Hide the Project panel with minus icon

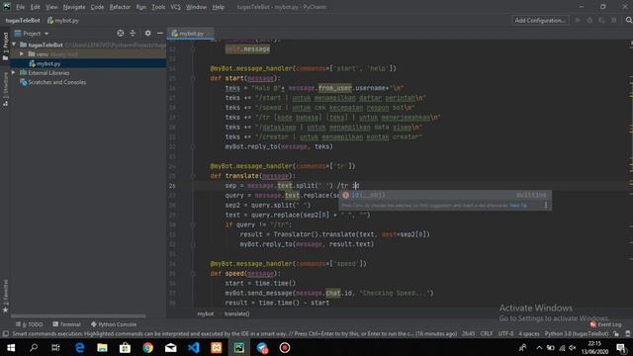[160, 34]
